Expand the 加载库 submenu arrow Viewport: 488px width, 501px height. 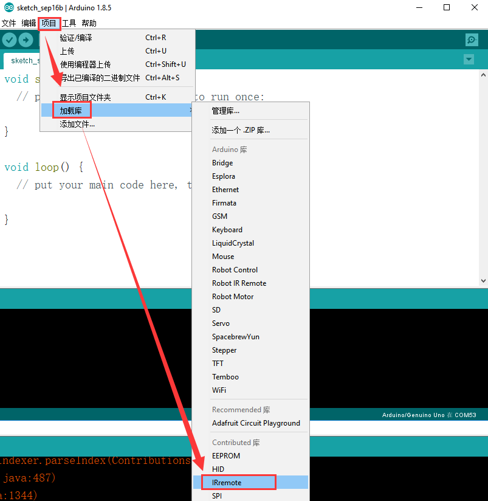[x=190, y=110]
